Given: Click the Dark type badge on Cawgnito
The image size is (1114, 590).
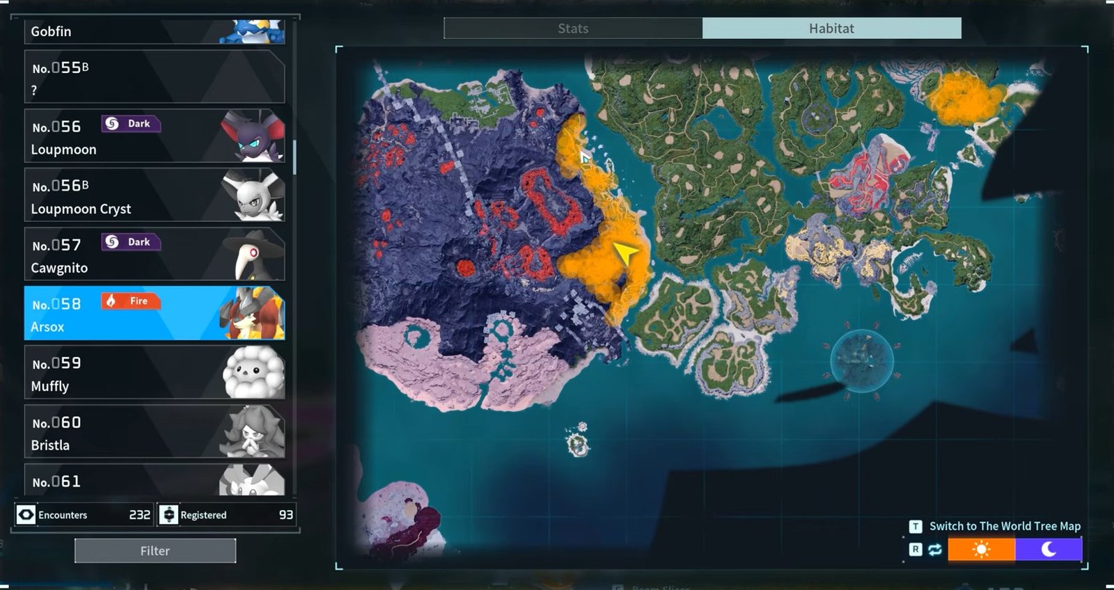Looking at the screenshot, I should pos(132,242).
